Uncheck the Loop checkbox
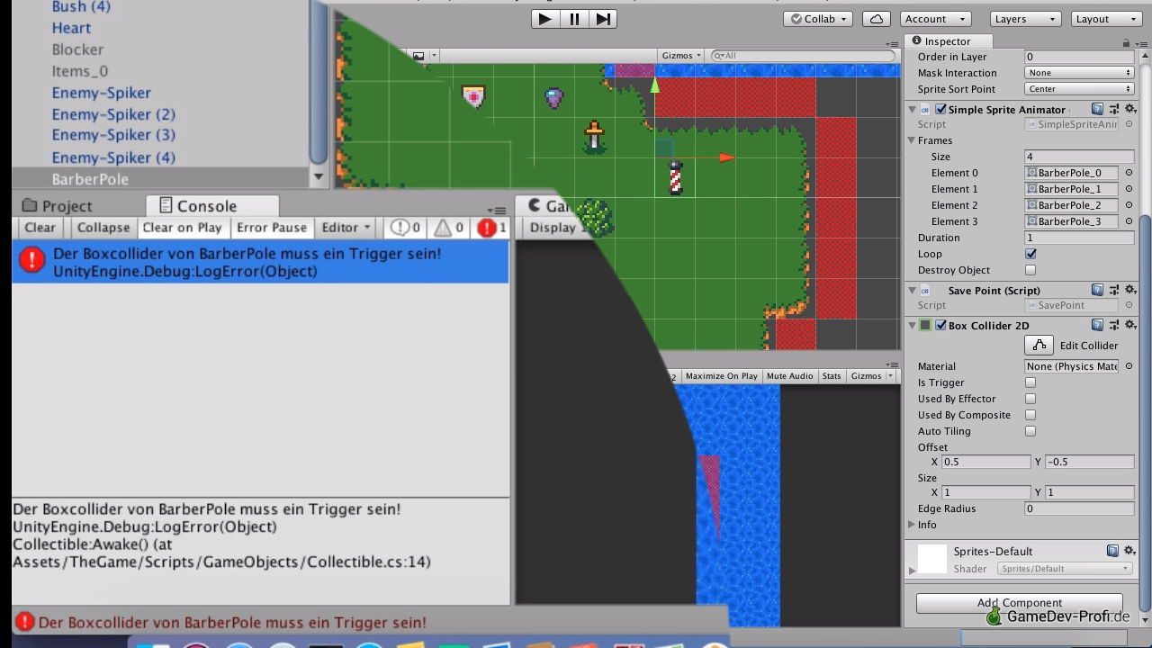The width and height of the screenshot is (1152, 648). (1030, 254)
